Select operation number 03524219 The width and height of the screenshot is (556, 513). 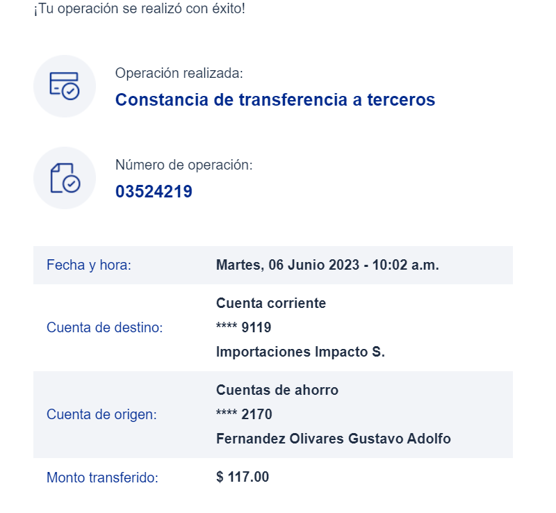coord(154,192)
